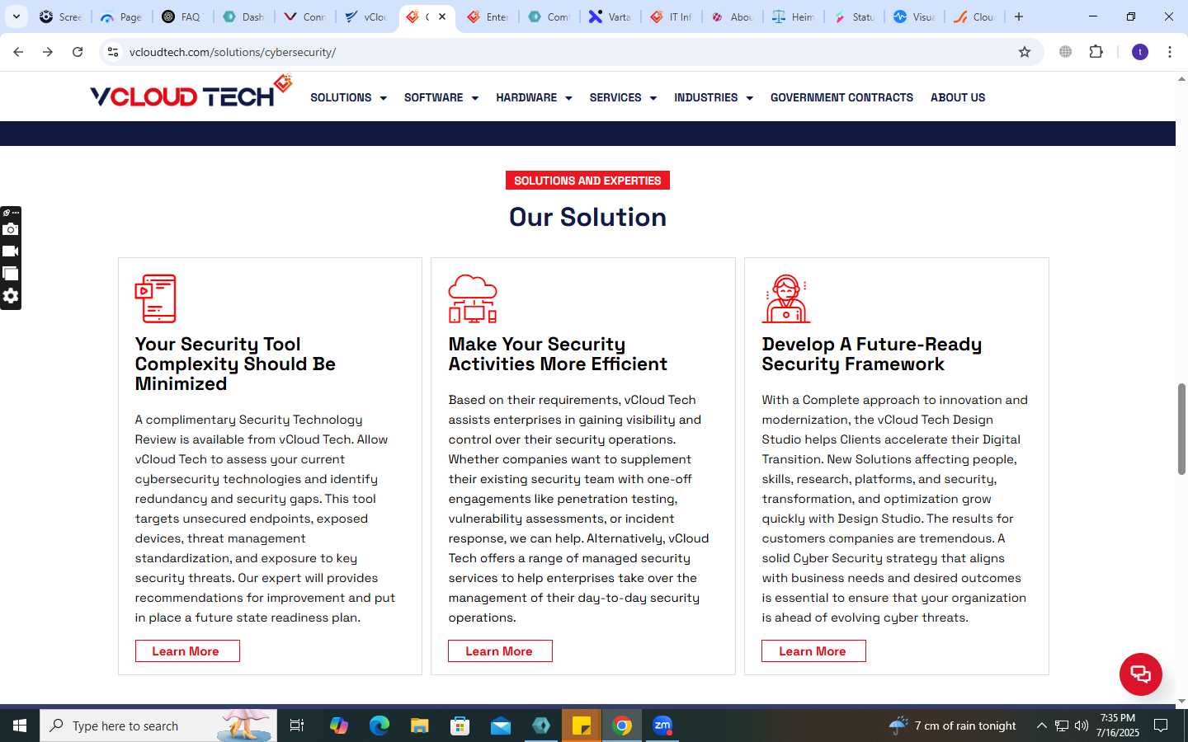Click the gallery icon in side toolbar

point(11,274)
